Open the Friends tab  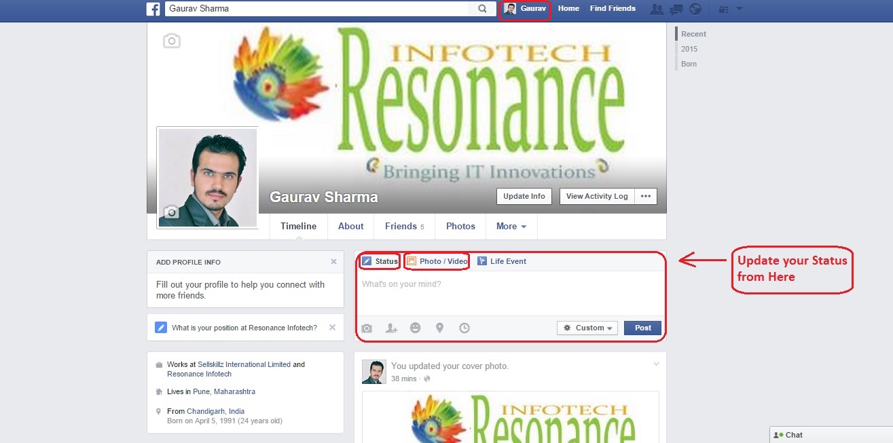(405, 227)
